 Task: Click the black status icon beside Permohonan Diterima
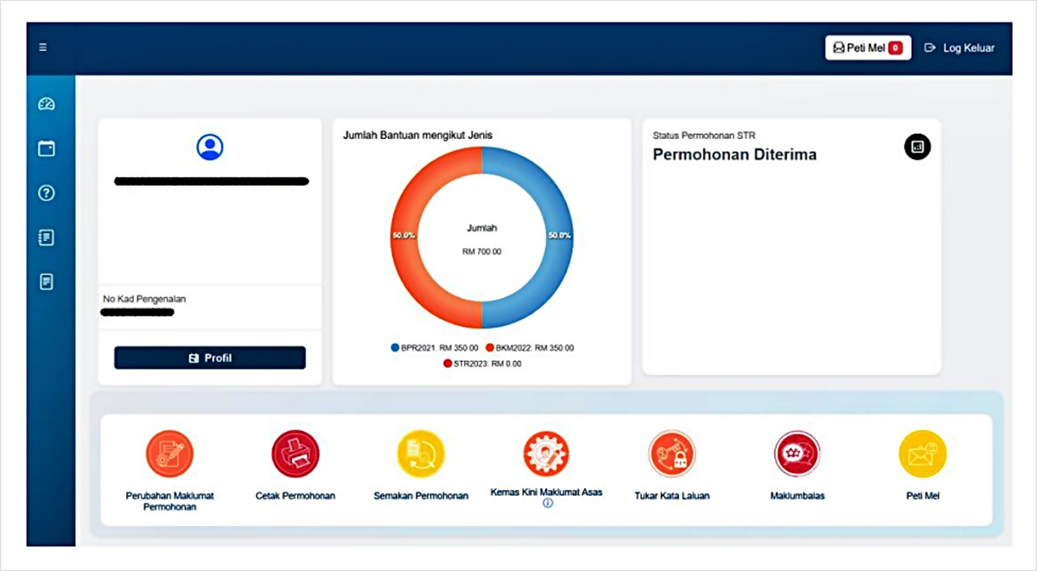pos(918,147)
